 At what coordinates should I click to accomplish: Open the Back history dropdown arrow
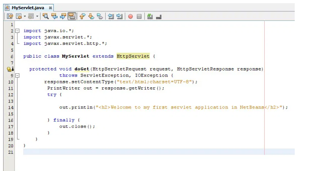[24, 16]
